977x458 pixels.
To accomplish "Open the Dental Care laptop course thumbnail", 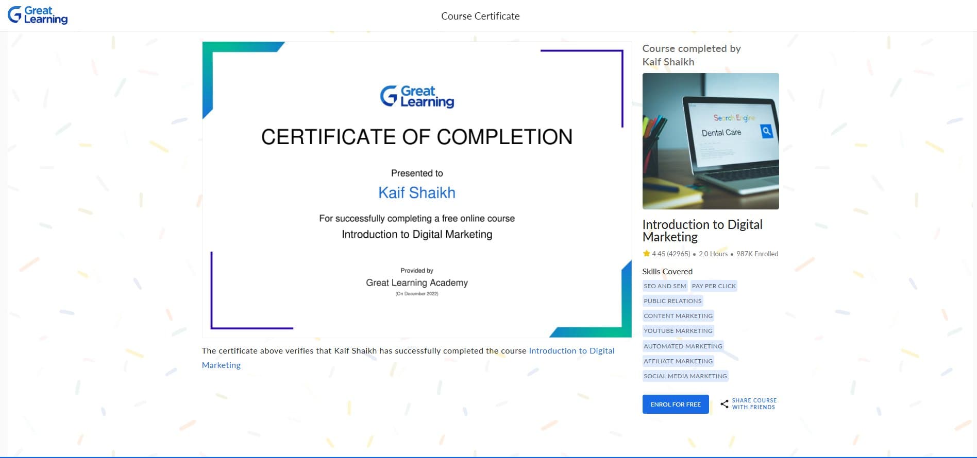I will [711, 141].
